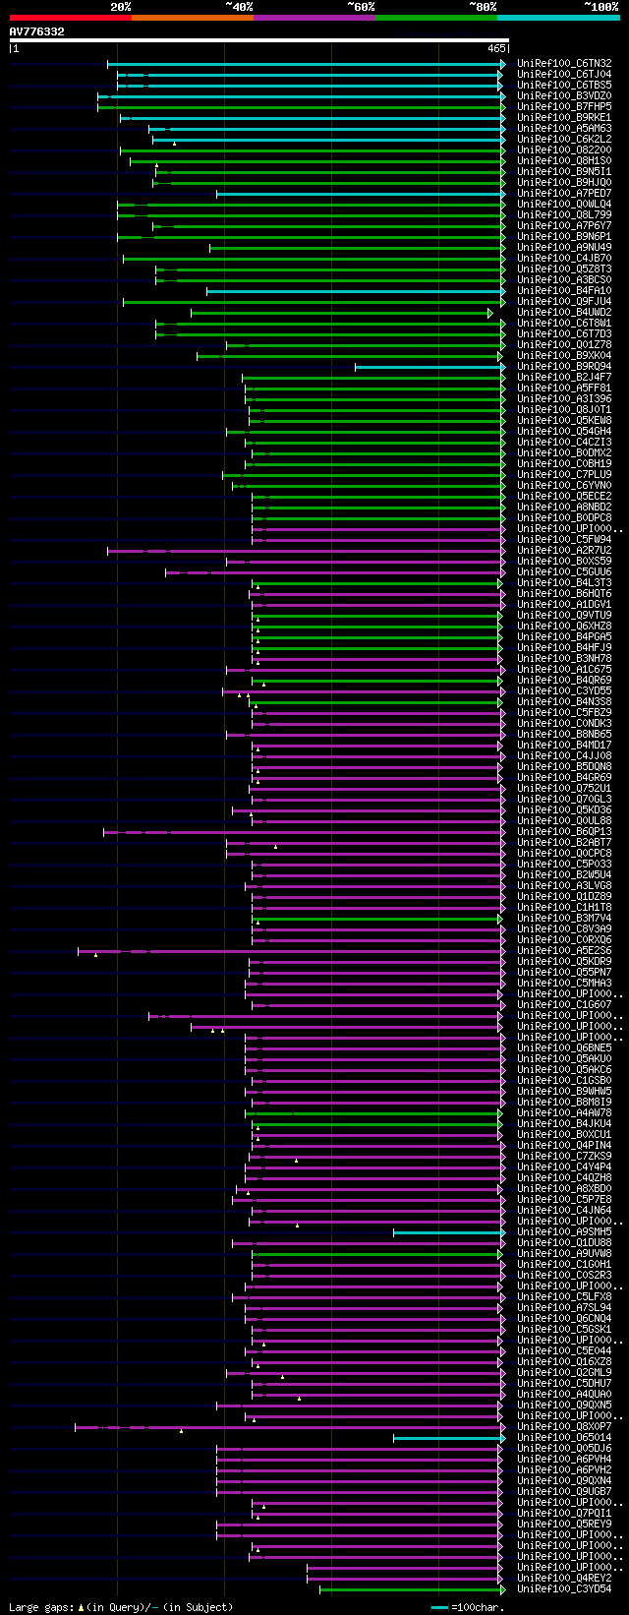Click label UniRef100_B3M7V4

564,919
